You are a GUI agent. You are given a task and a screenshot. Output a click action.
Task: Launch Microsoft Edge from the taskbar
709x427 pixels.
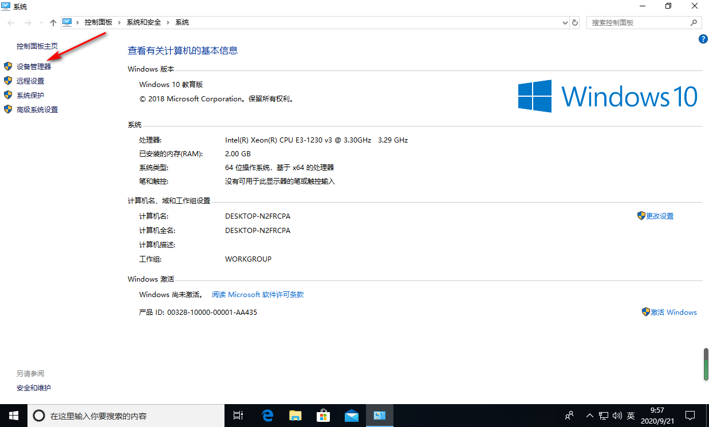coord(267,416)
